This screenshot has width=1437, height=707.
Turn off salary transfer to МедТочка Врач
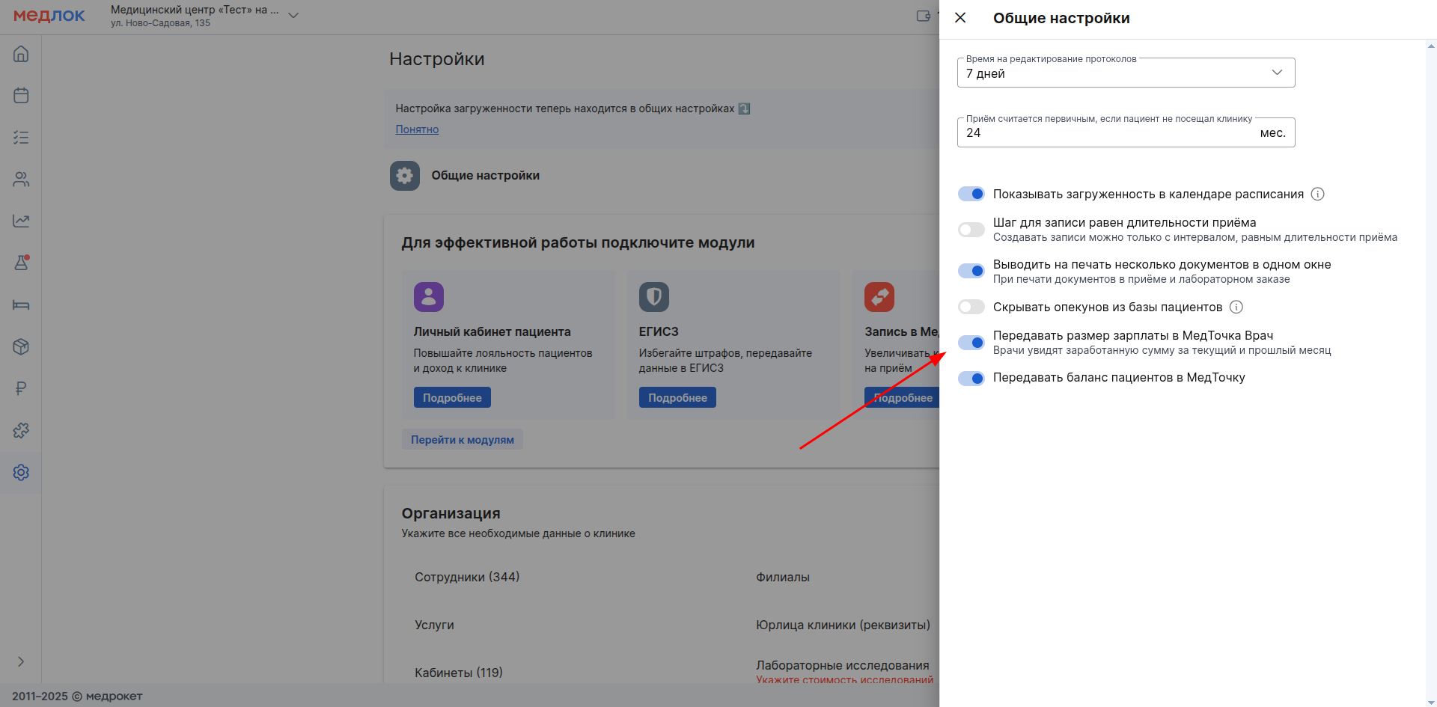pos(971,343)
